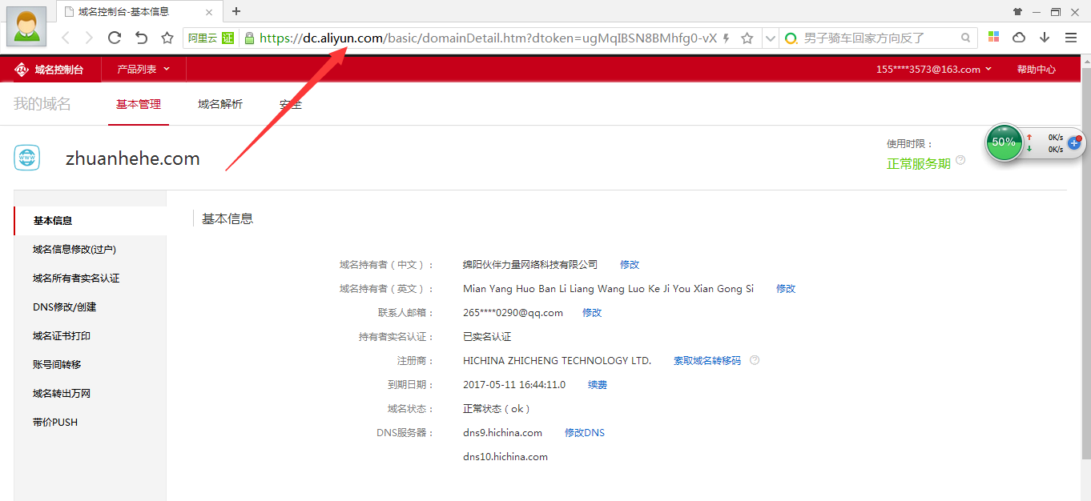Screen dimensions: 1091x501
Task: Click the 正常服务期 status text
Action: pos(918,163)
